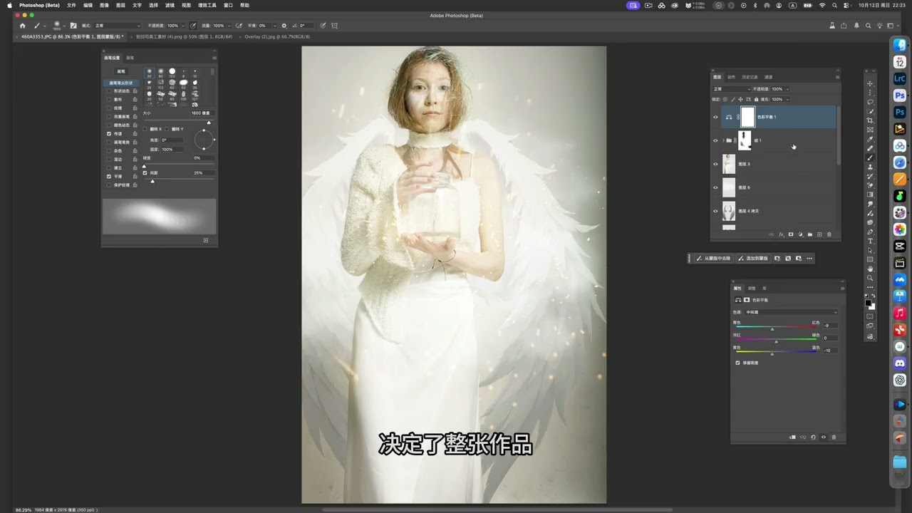912x513 pixels.
Task: Click the cyan-red color balance slider
Action: tap(777, 326)
